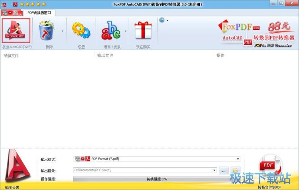299x190 pixels.
Task: Open the Settings gears icon
Action: coord(81,30)
